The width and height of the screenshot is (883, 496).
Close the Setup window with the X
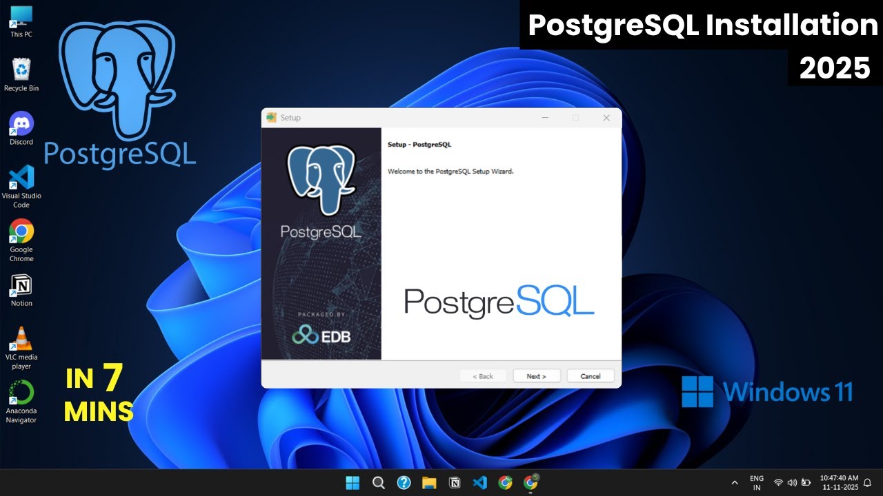606,118
